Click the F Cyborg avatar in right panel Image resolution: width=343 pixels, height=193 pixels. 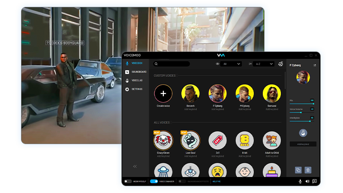pos(303,77)
